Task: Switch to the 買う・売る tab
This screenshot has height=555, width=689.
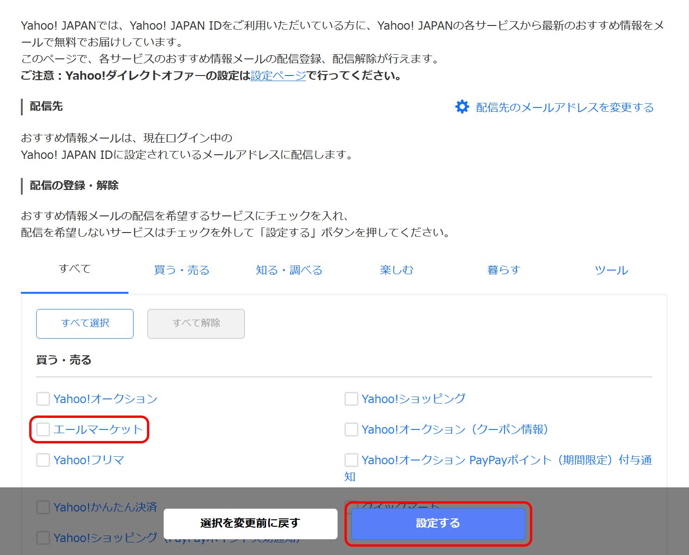Action: 181,270
